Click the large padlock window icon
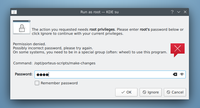This screenshot has height=108, width=200. coord(22,27)
